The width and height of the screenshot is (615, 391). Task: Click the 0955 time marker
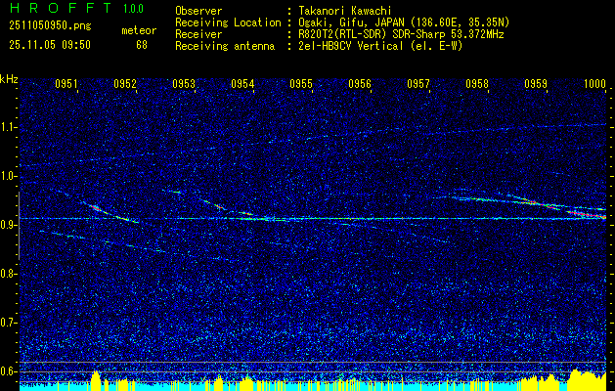click(x=301, y=84)
